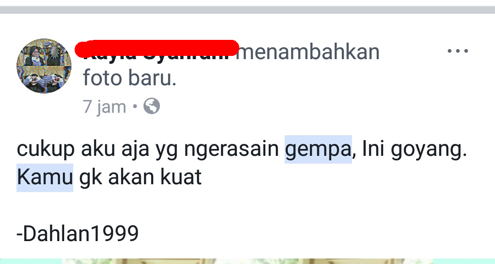Screen dimensions: 495x264
Task: Open the poster's circular profile picture
Action: pos(44,66)
